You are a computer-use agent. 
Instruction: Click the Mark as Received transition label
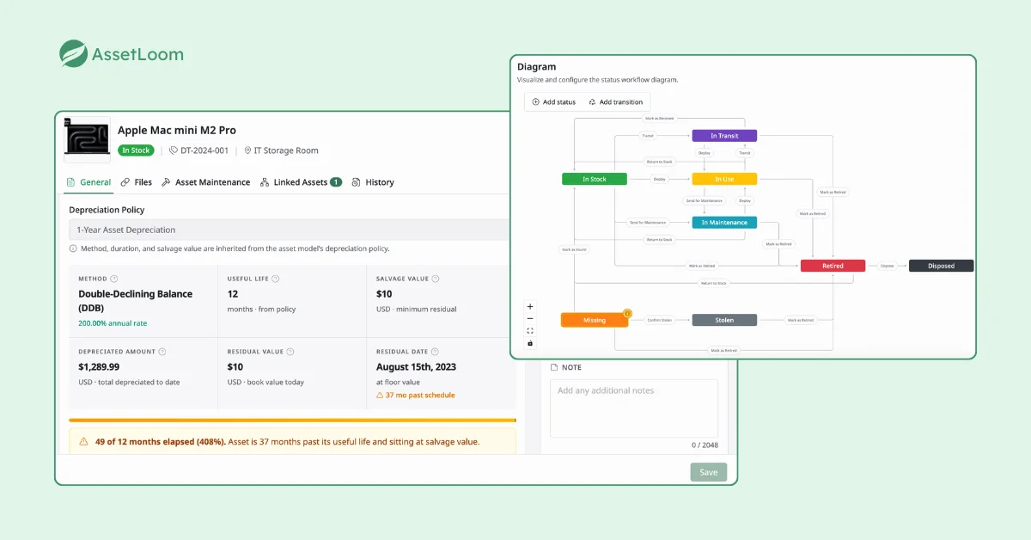[659, 119]
